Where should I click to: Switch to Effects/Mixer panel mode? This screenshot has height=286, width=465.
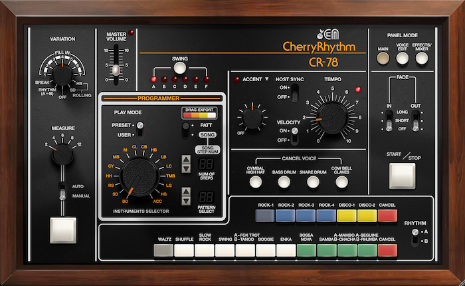(x=422, y=58)
